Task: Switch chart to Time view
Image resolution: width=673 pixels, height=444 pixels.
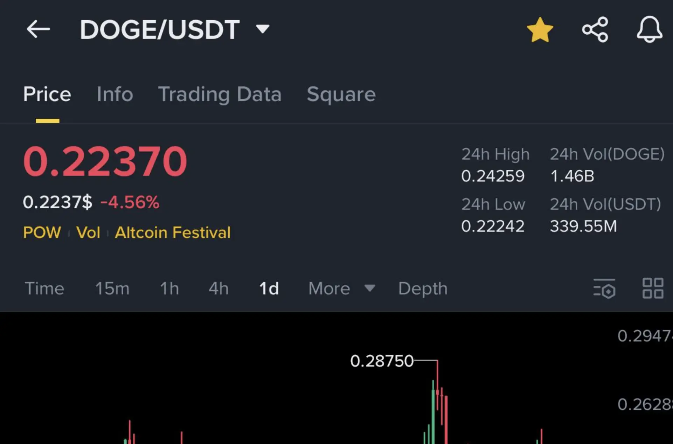Action: pos(44,289)
